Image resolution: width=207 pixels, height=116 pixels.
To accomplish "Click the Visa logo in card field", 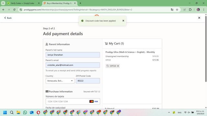I will 96,101.
